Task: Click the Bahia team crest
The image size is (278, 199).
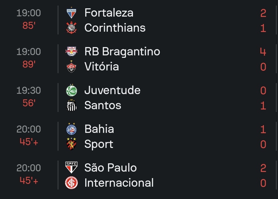Action: click(72, 129)
